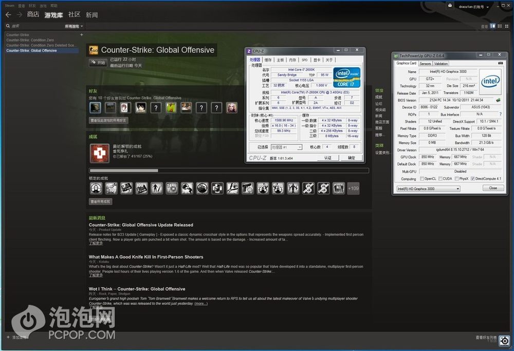Open the Steam notifications inbox icon

pyautogui.click(x=450, y=6)
